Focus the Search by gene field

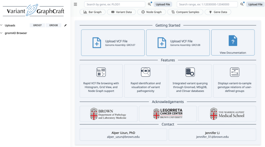tap(115, 4)
